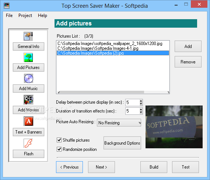Open the Help menu
This screenshot has width=210, height=180.
[x=42, y=15]
